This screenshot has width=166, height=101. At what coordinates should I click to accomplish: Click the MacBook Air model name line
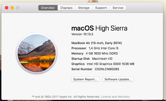[x=97, y=43]
